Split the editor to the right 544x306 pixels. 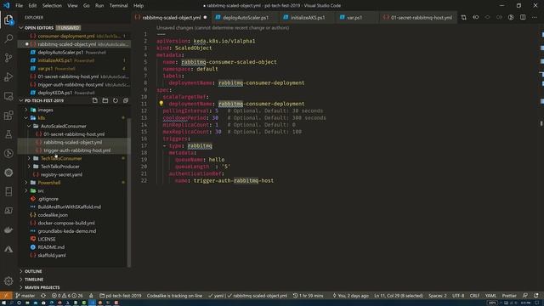pos(523,17)
